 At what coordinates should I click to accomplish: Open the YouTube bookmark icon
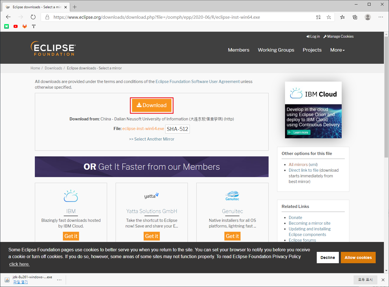point(16,26)
